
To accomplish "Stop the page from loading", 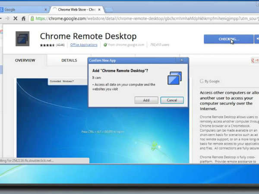I will [x=15, y=19].
